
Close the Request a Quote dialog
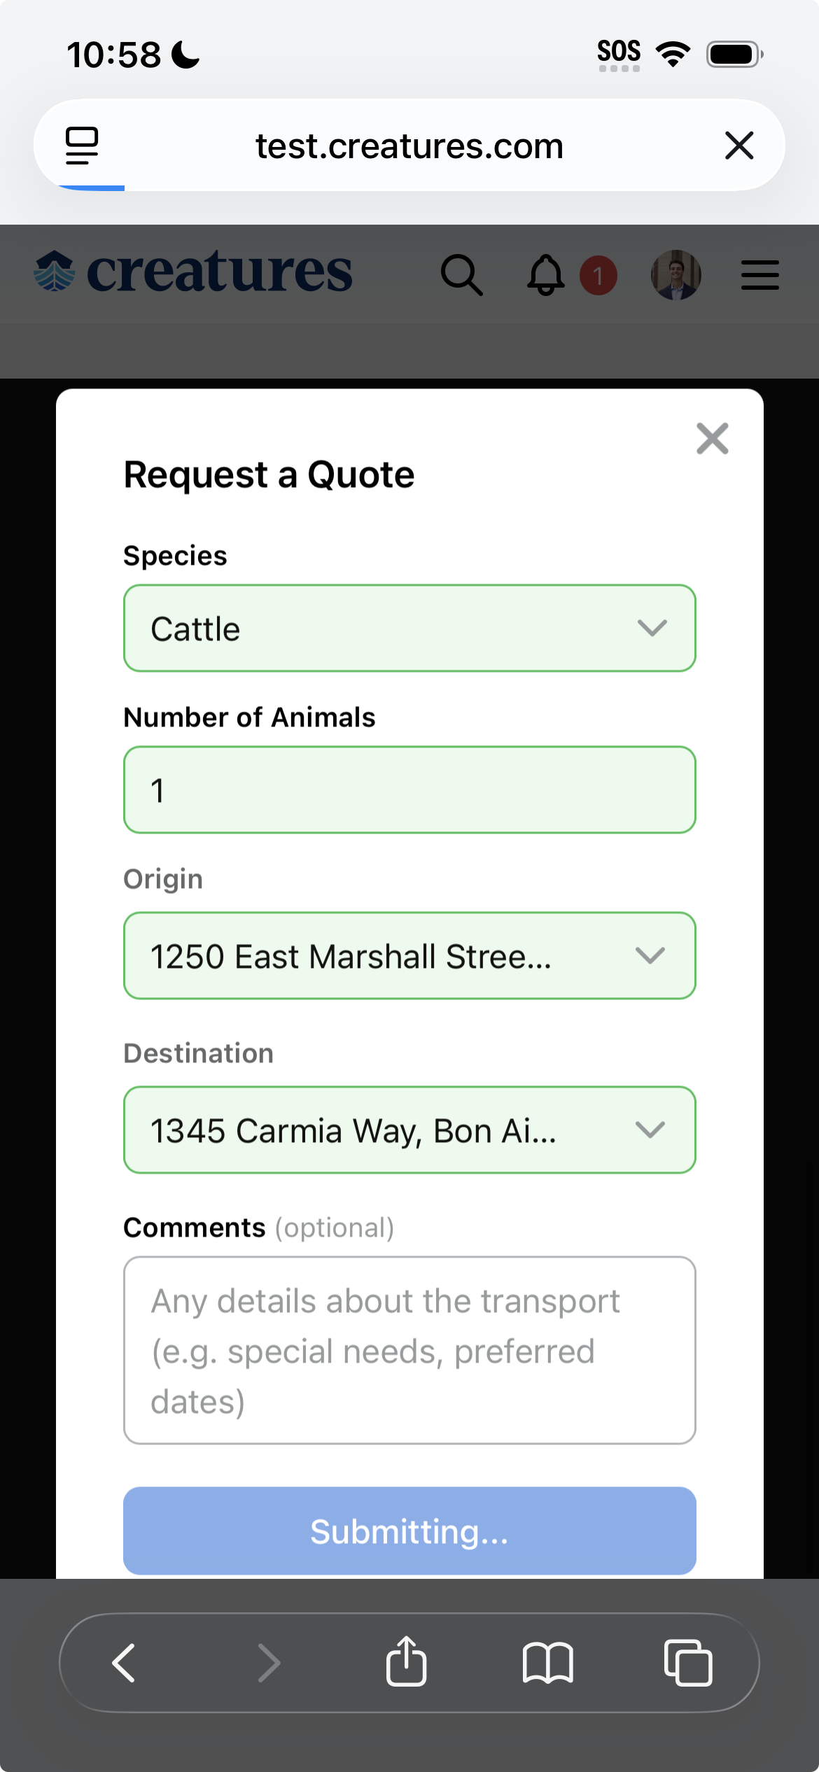(x=713, y=439)
